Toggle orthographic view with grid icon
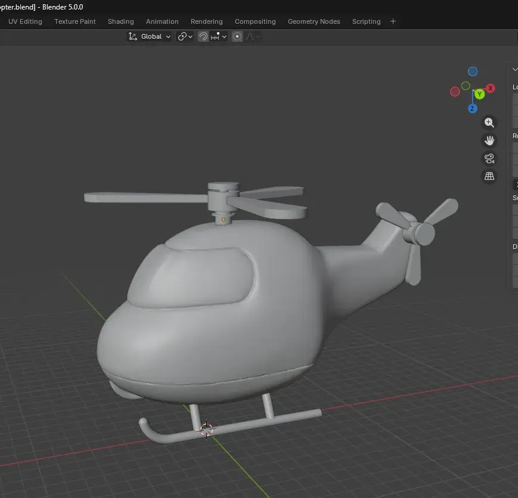 489,176
